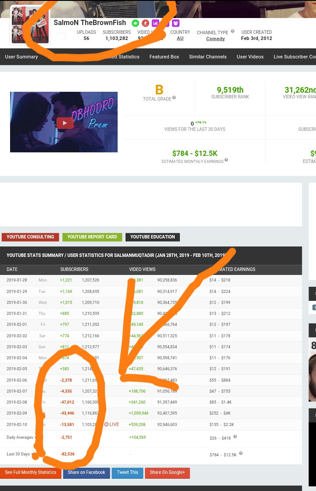Image resolution: width=316 pixels, height=491 pixels.
Task: Click Share on Facebook button
Action: pos(86,473)
